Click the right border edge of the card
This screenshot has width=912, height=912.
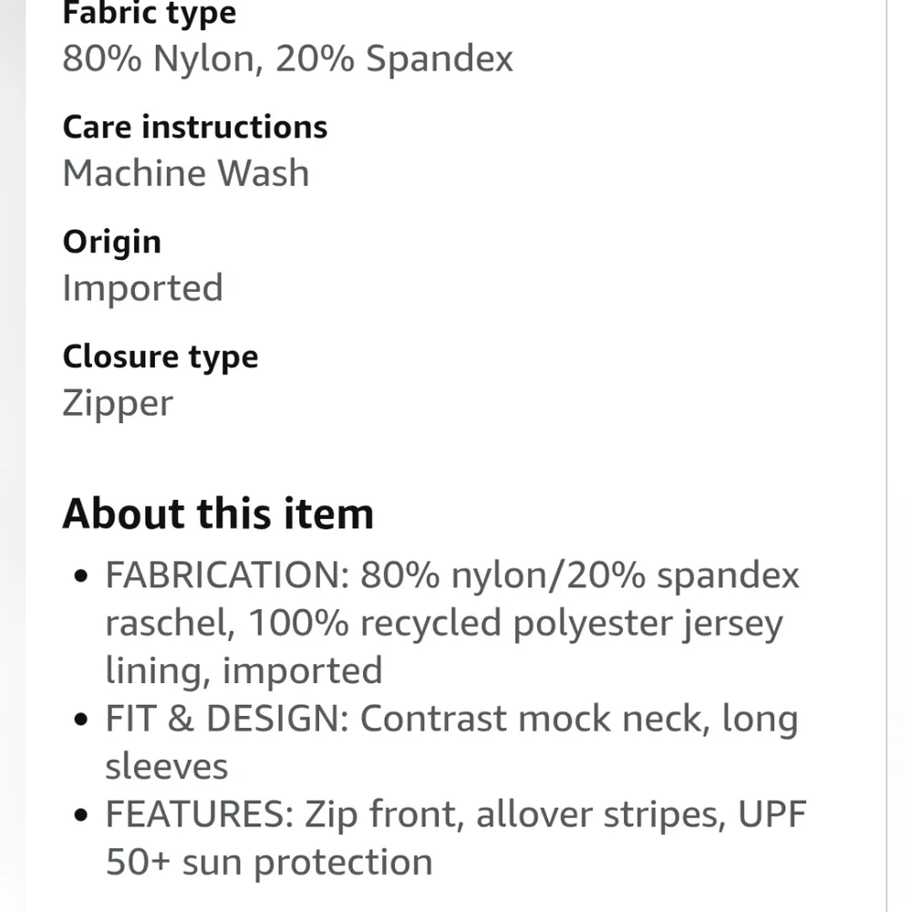886,456
